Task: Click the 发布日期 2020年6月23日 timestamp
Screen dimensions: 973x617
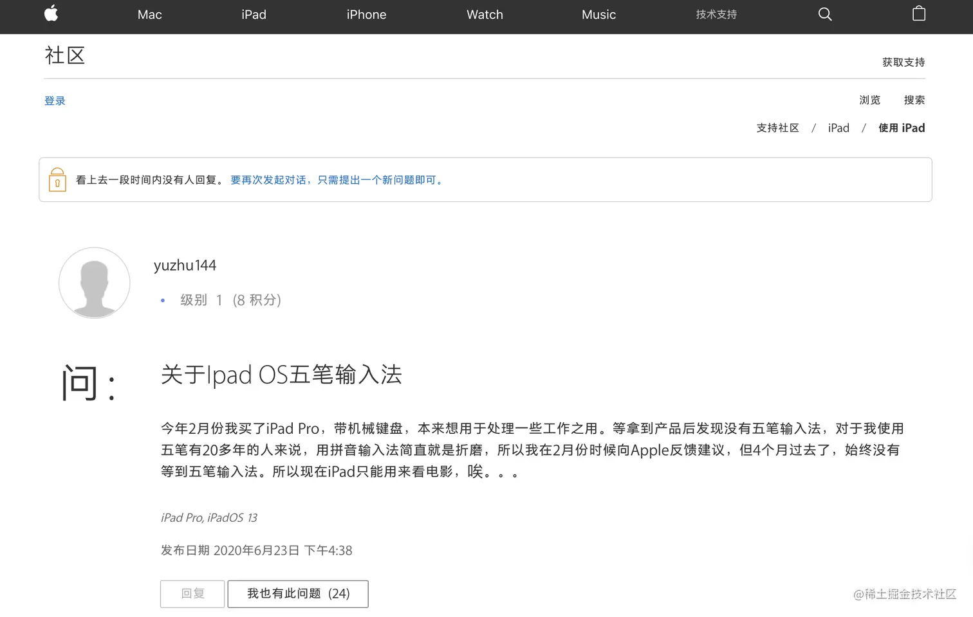Action: (256, 551)
